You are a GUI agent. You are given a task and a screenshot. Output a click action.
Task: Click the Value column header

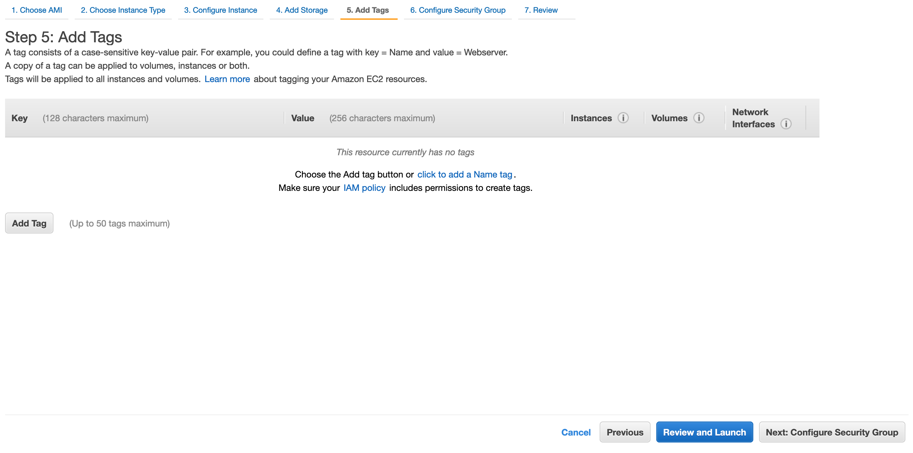[x=303, y=118]
